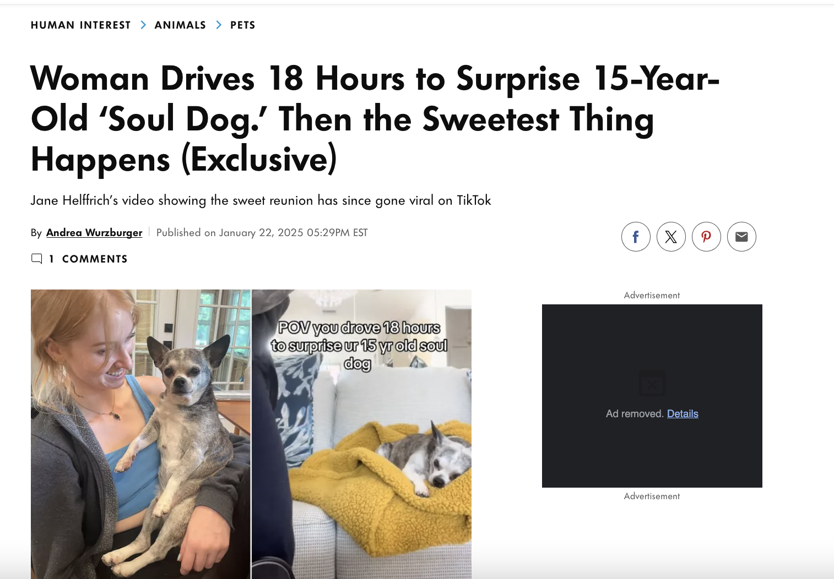Click the removed ad placeholder icon
The height and width of the screenshot is (579, 834).
652,384
